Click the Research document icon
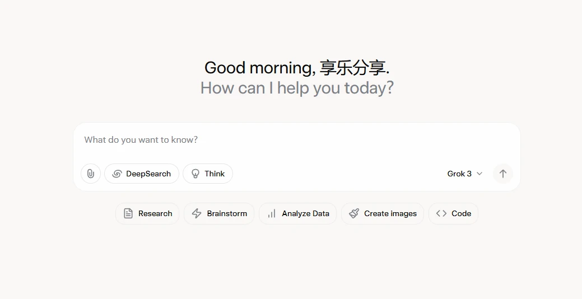Viewport: 582px width, 299px height. click(128, 213)
